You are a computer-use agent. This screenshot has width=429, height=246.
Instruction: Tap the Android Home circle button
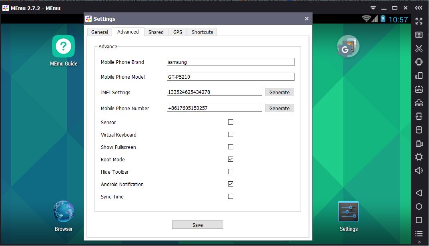coord(419,207)
